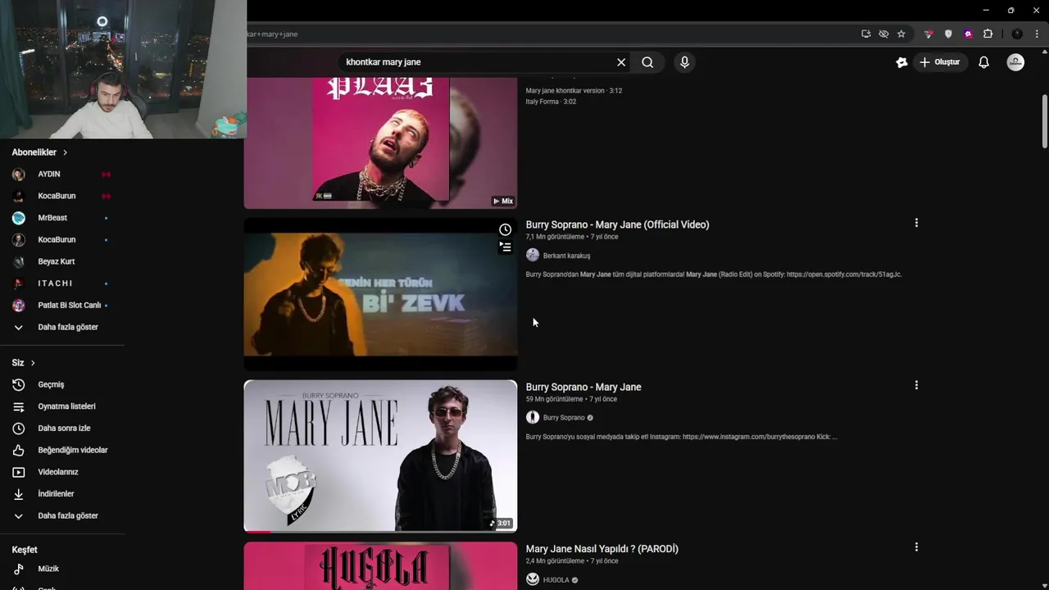Viewport: 1049px width, 590px height.
Task: Bookmark this page with the star icon
Action: point(901,34)
